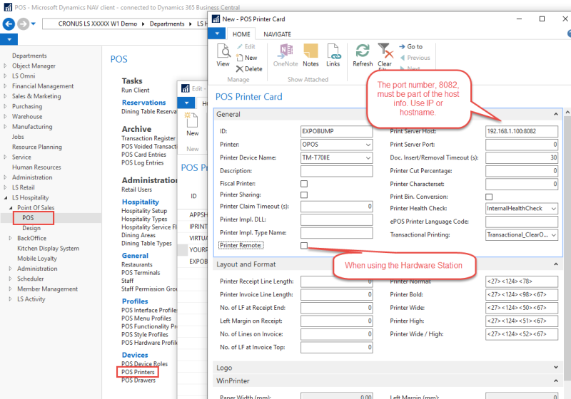This screenshot has width=571, height=399.
Task: Expand the Financial Management tree node
Action: point(5,86)
